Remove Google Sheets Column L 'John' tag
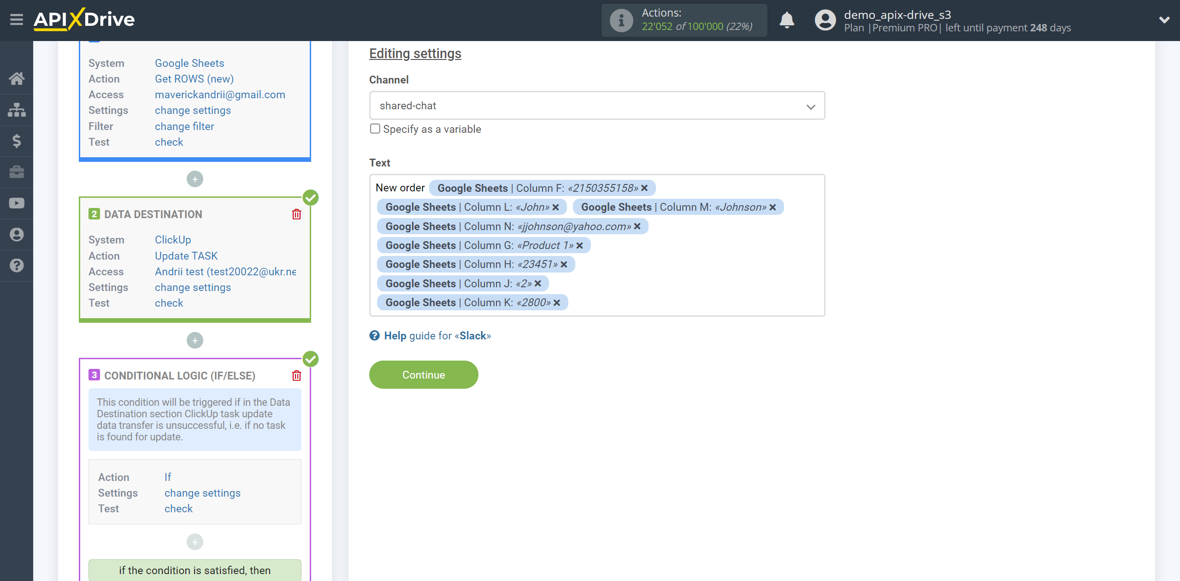 [x=555, y=207]
